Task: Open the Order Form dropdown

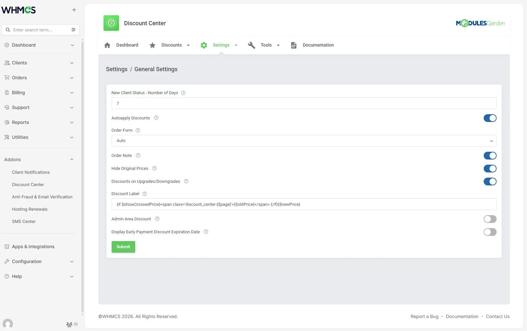Action: click(x=304, y=141)
